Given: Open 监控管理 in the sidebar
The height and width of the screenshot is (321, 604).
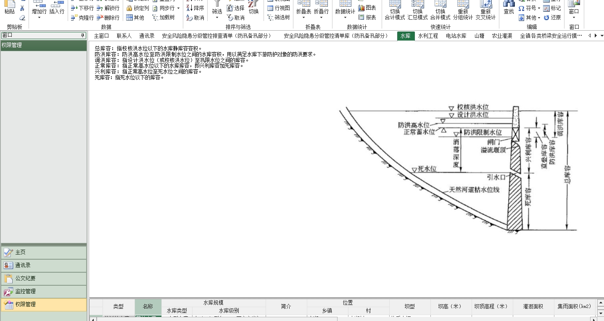Looking at the screenshot, I should [44, 292].
